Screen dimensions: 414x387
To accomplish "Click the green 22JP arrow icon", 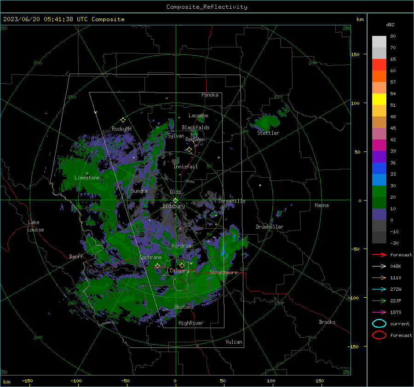I will coord(379,300).
